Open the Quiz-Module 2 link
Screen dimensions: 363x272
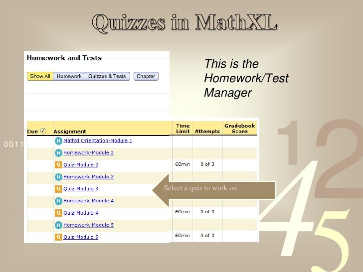tap(81, 165)
